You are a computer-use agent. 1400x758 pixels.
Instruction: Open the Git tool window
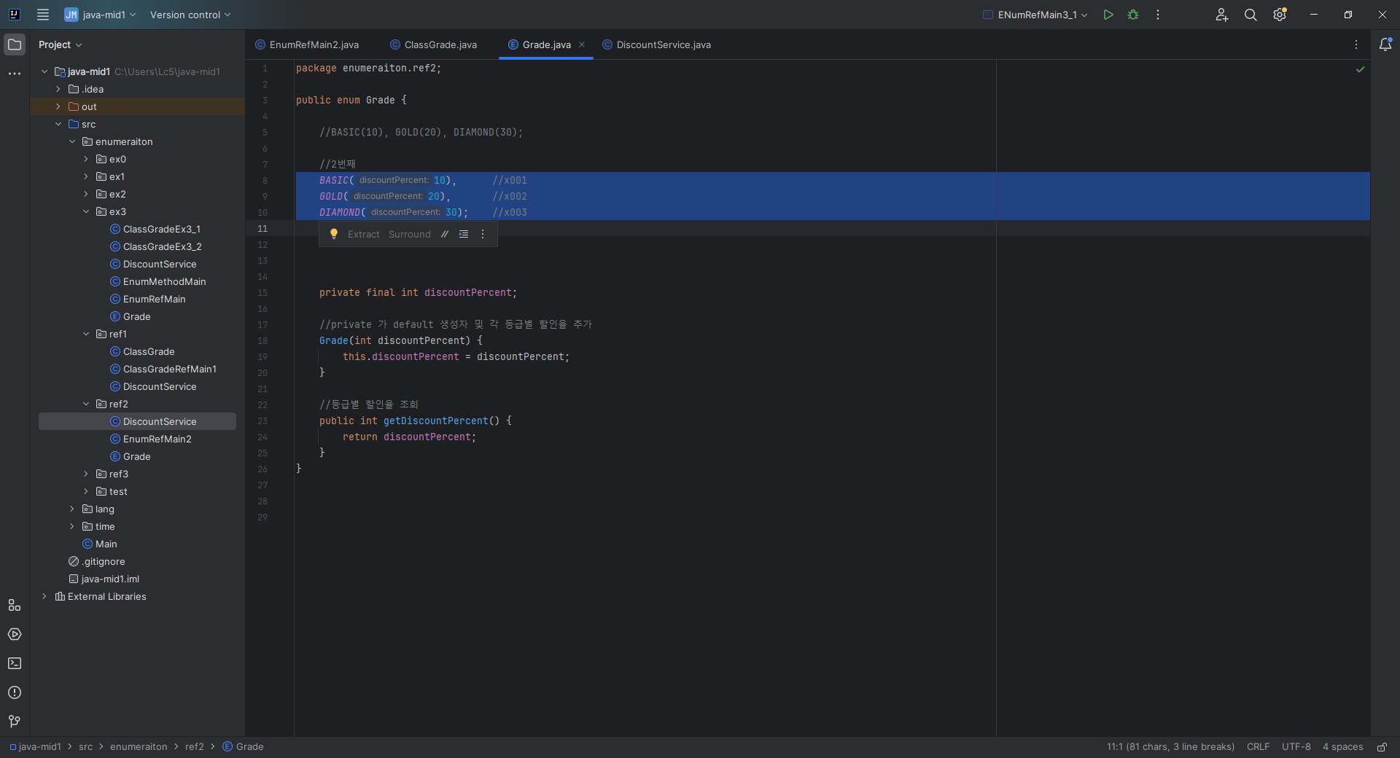tap(15, 722)
